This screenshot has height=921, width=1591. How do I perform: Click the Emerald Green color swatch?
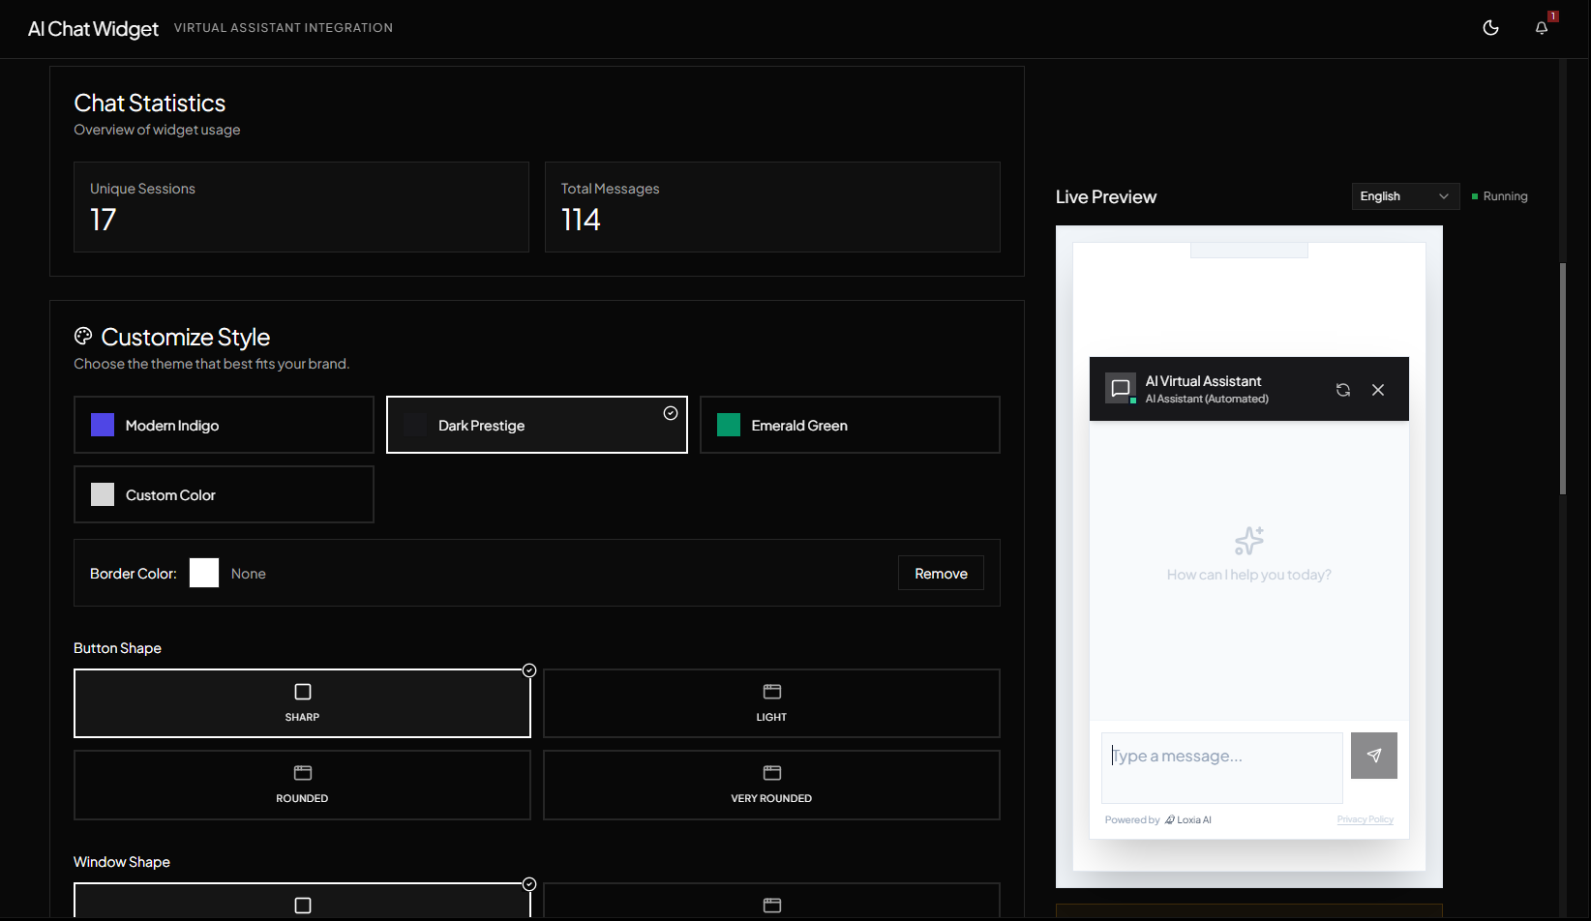coord(729,425)
